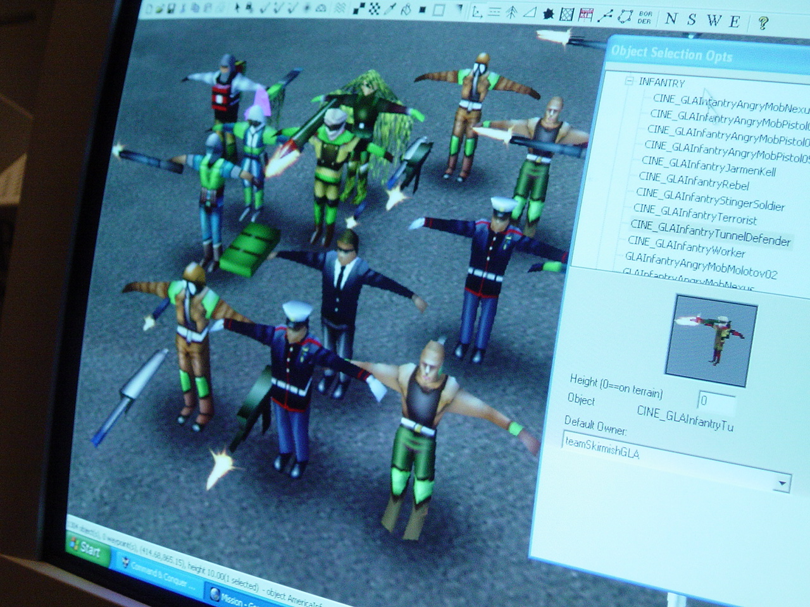Viewport: 810px width, 607px height.
Task: Click the yellow question mark help icon
Action: 763,23
